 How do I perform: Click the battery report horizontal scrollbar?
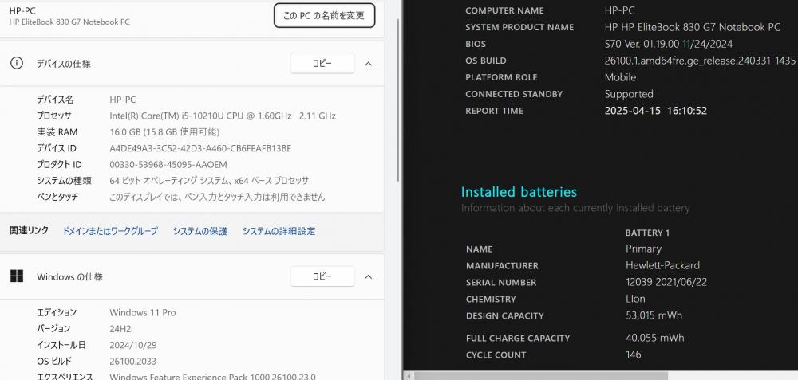pyautogui.click(x=540, y=376)
